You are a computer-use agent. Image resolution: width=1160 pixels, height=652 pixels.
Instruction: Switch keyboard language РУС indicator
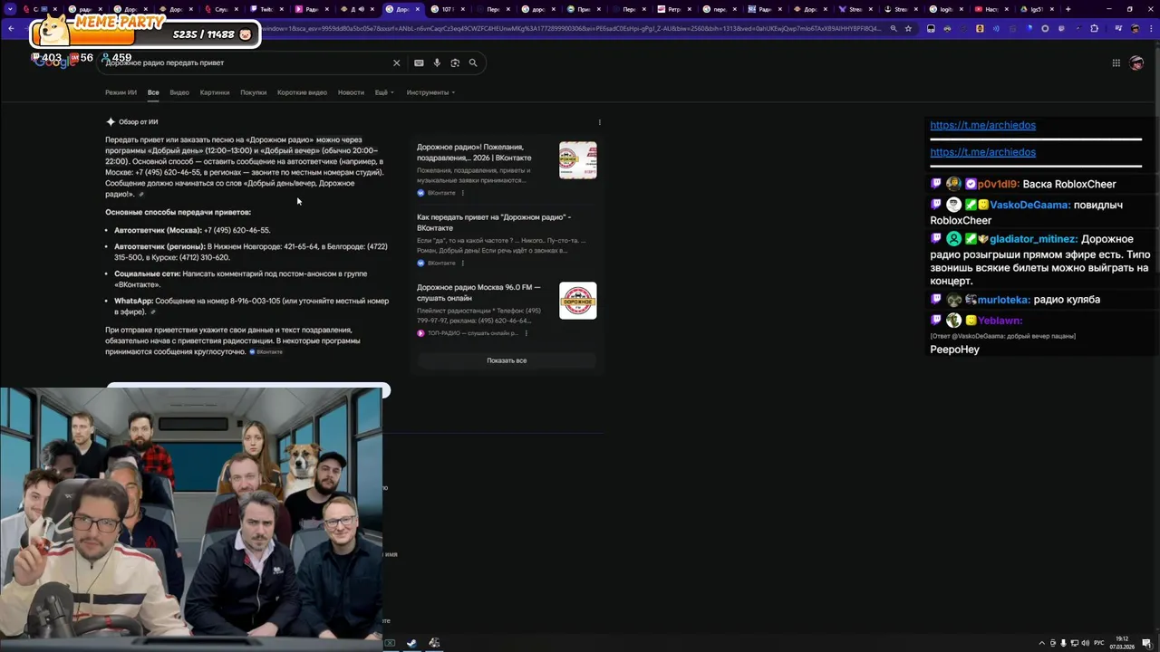pos(1099,643)
